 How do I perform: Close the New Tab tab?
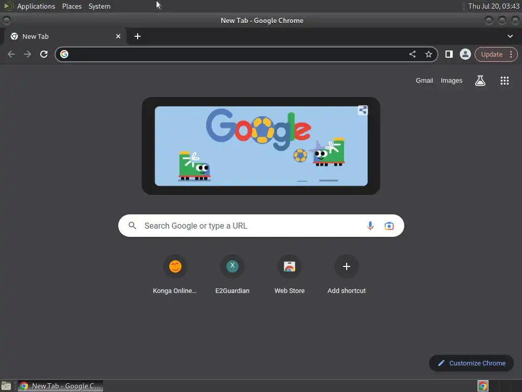click(x=118, y=36)
